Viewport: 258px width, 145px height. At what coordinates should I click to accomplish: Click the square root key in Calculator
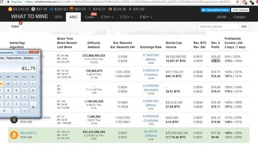coord(33,83)
